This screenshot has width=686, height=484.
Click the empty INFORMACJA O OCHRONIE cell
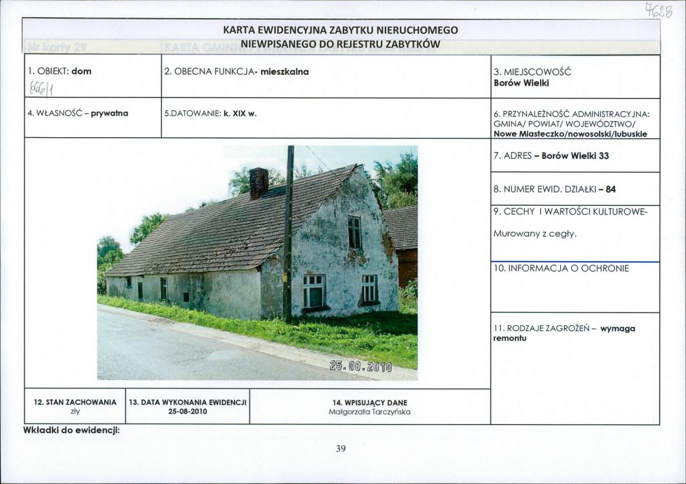tap(576, 287)
